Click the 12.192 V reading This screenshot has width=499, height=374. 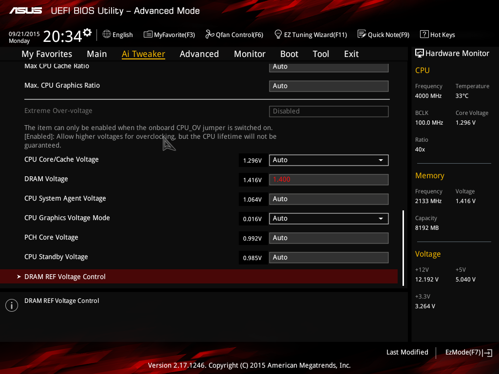pyautogui.click(x=427, y=280)
